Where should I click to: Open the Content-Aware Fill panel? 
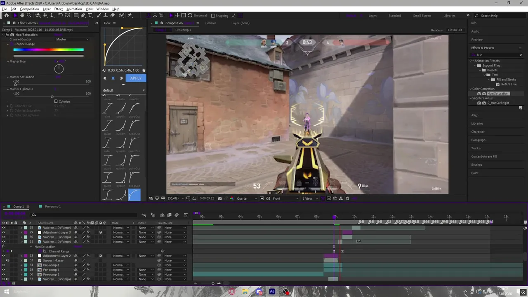point(484,157)
